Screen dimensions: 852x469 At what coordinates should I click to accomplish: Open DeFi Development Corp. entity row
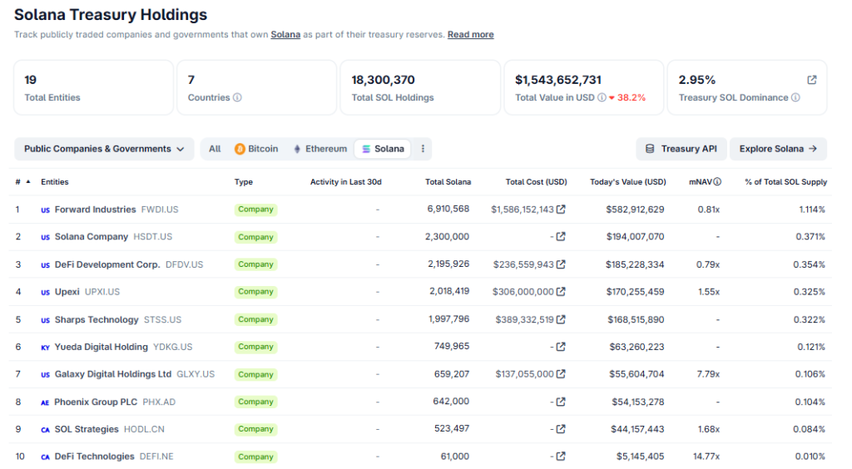[106, 264]
